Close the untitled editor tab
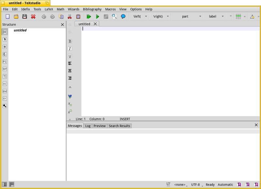The image size is (261, 189). pos(95,24)
